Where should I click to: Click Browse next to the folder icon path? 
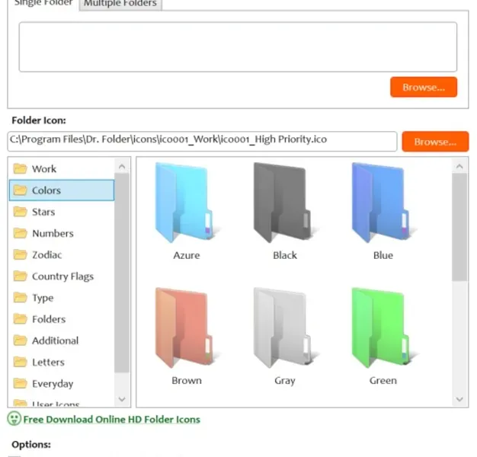tap(435, 142)
